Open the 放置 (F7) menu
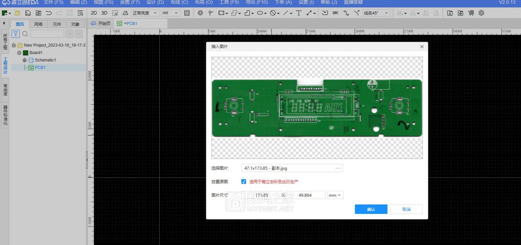This screenshot has width=521, height=245. pyautogui.click(x=130, y=2)
